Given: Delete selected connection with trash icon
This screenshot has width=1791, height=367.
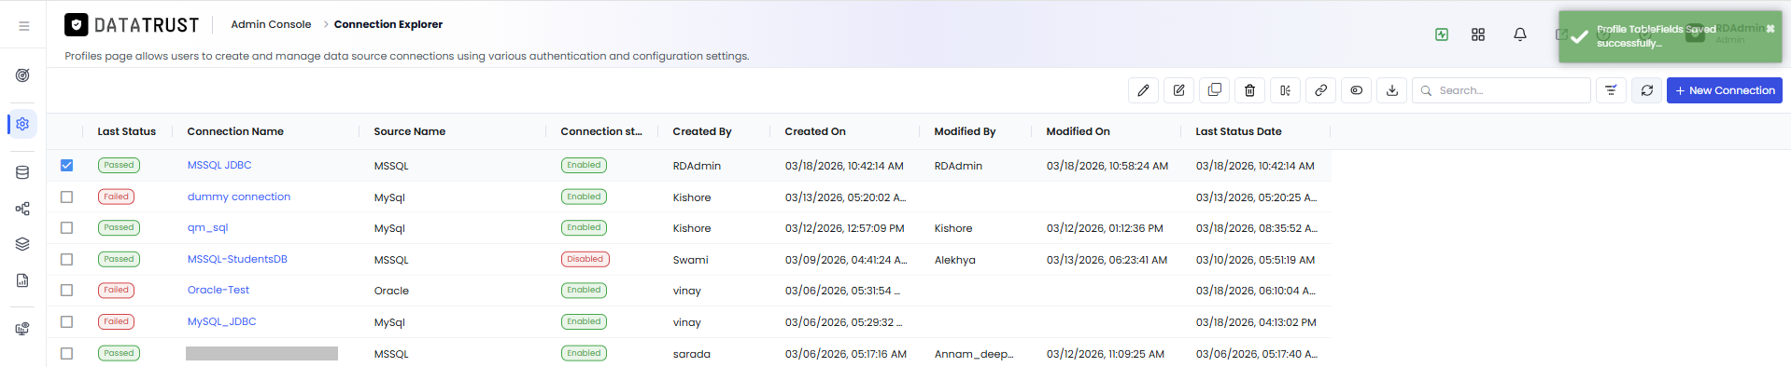Looking at the screenshot, I should (x=1249, y=90).
